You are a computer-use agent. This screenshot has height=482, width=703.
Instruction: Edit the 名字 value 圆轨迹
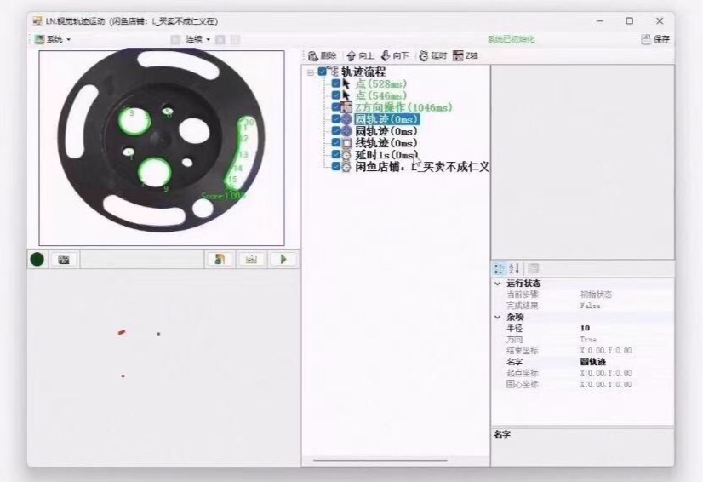(x=626, y=362)
